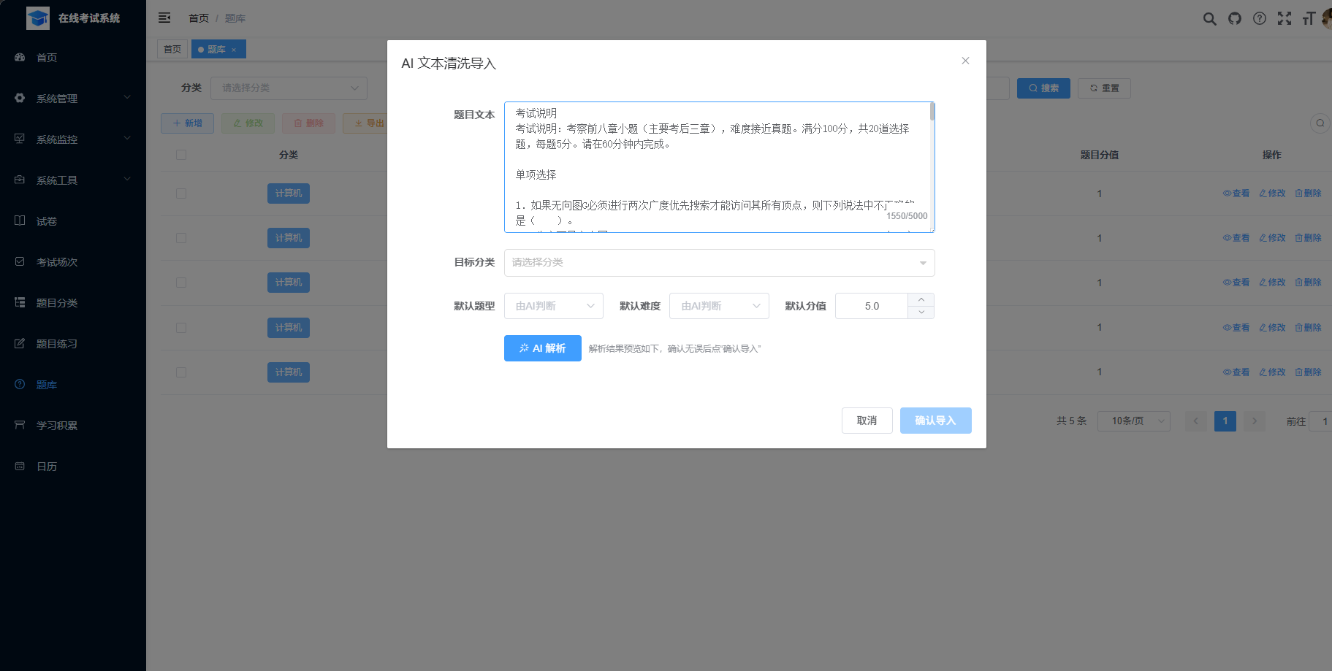Click 首页 in the breadcrumb
This screenshot has width=1332, height=671.
click(x=199, y=18)
